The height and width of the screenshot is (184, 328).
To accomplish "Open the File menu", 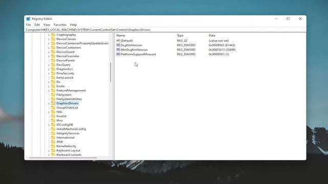I will (28, 25).
